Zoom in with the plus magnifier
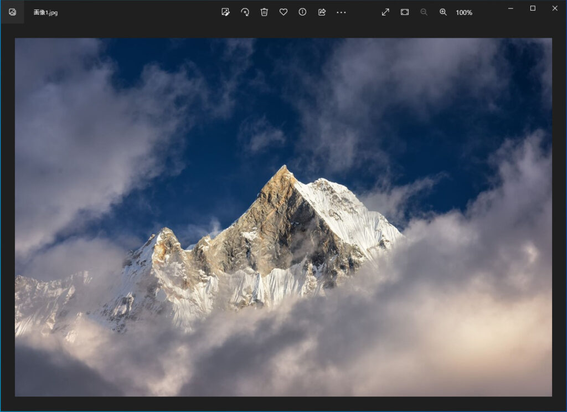The width and height of the screenshot is (567, 412). pyautogui.click(x=443, y=12)
